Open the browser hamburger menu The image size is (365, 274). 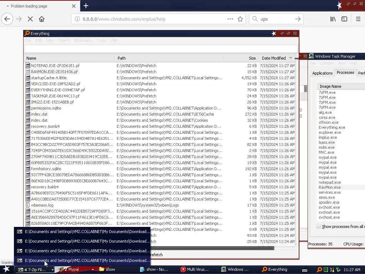point(358,19)
